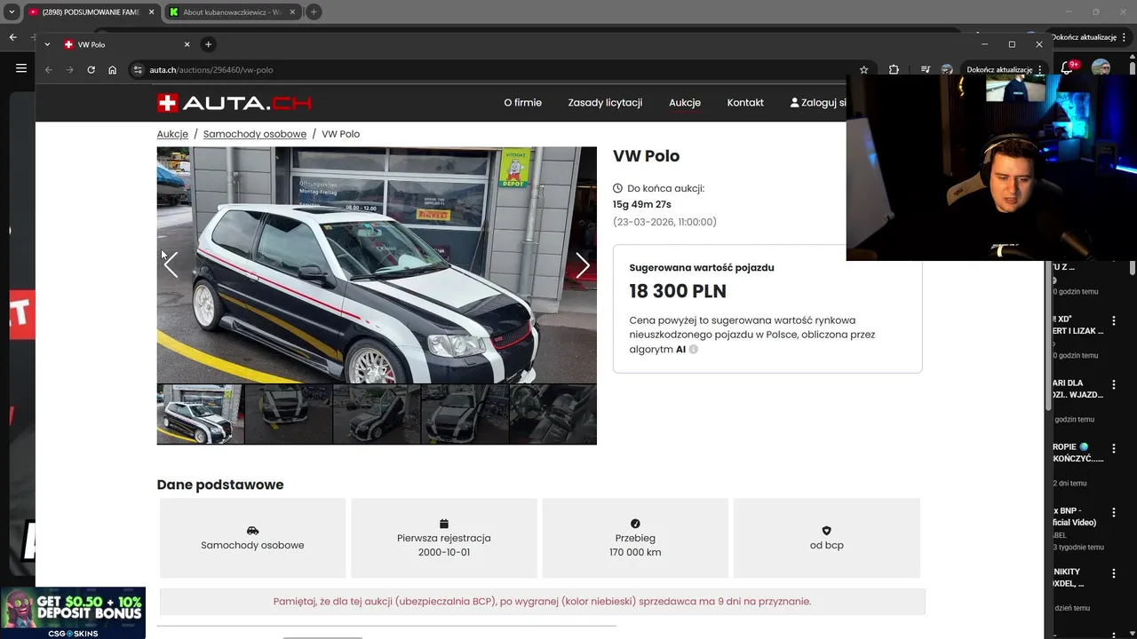Select the fourth gallery thumbnail
This screenshot has height=639, width=1137.
(465, 414)
